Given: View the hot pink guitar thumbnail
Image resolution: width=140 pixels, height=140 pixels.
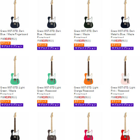Looking at the screenshot, I should (89, 126).
